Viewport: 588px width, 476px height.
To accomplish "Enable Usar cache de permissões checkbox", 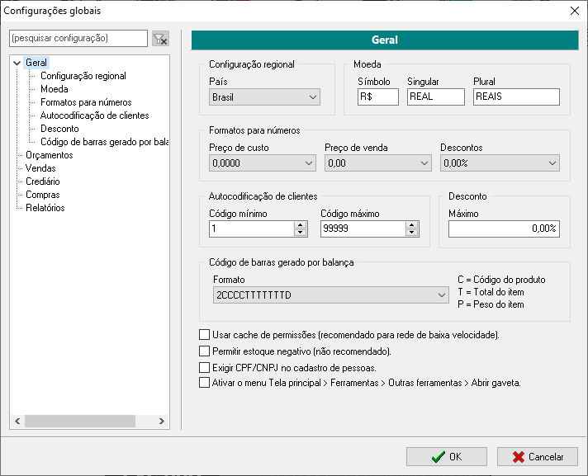I will pyautogui.click(x=205, y=335).
